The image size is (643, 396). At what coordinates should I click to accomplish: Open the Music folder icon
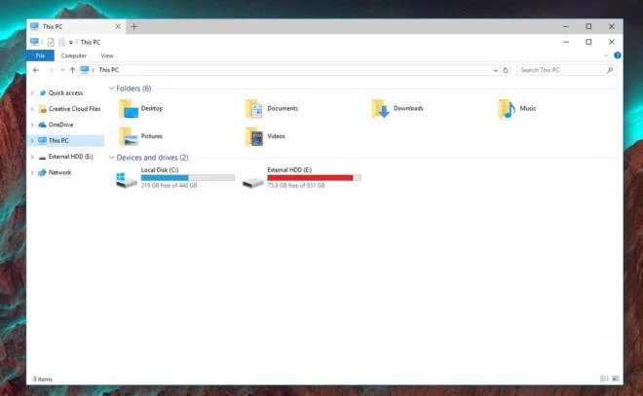pos(506,109)
